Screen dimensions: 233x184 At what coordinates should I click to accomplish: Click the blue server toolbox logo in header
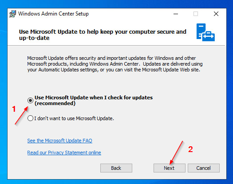coord(205,32)
